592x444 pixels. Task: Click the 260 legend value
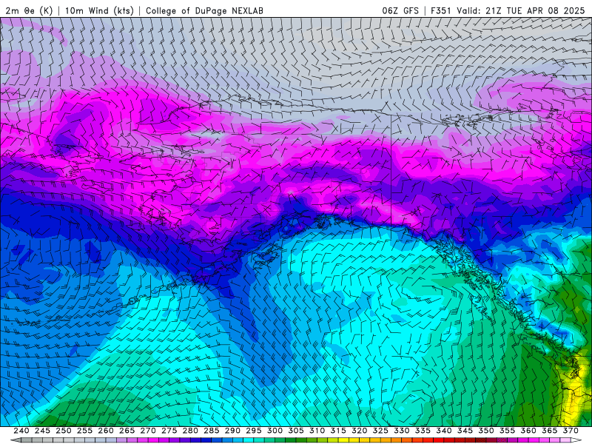click(x=106, y=431)
